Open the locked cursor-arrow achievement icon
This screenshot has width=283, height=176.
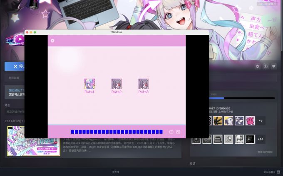pyautogui.click(x=228, y=139)
